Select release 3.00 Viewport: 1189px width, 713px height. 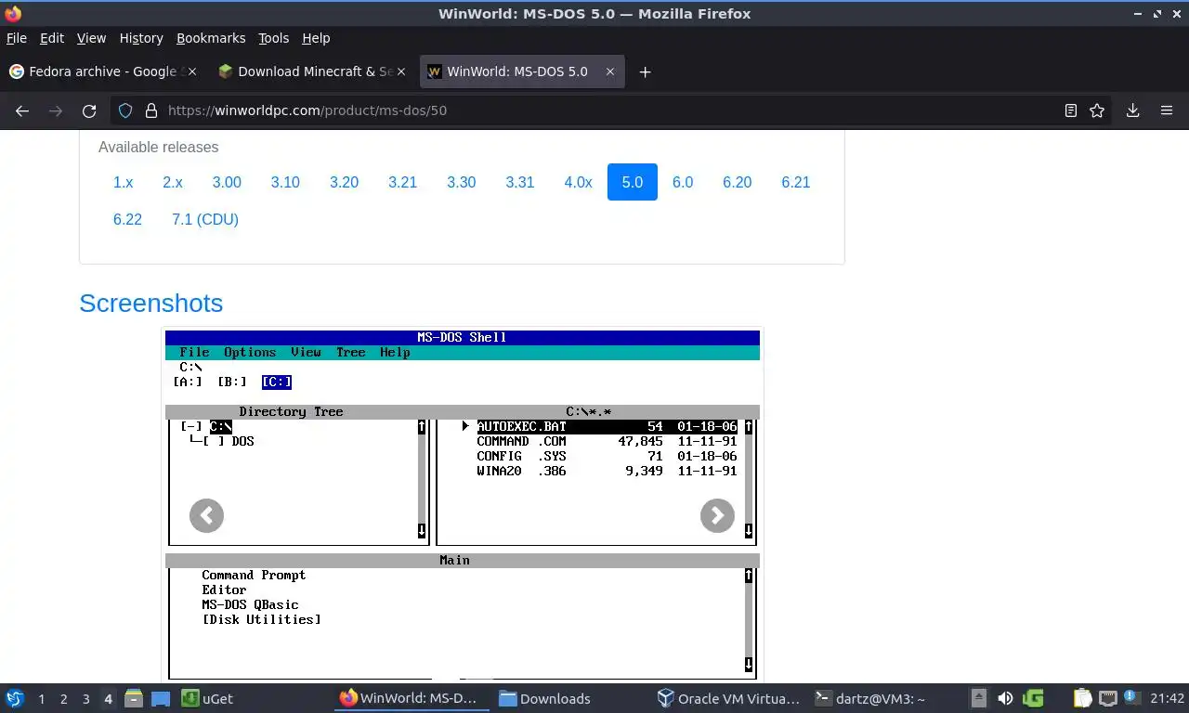[x=227, y=182]
